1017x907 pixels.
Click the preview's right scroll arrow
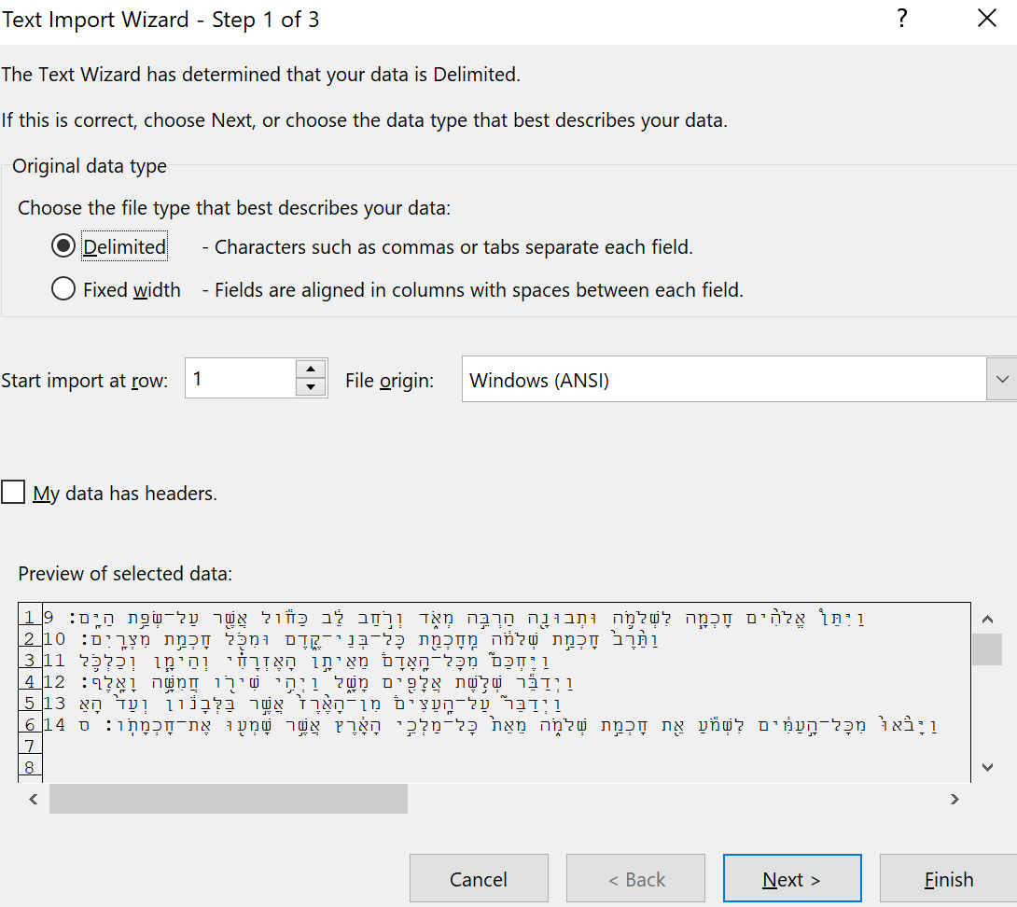(x=954, y=799)
